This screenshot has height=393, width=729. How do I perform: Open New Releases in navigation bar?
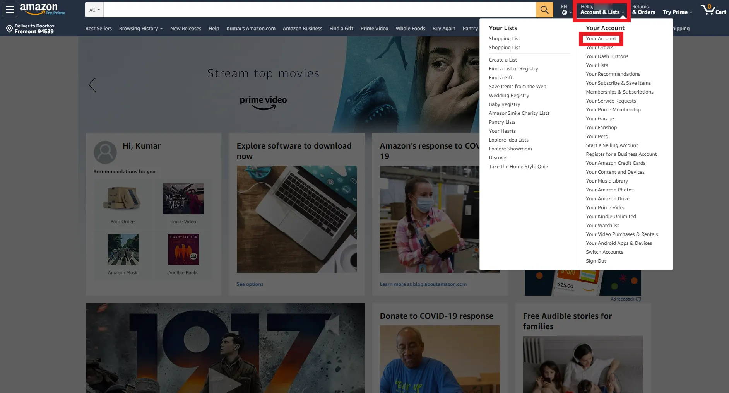click(186, 28)
